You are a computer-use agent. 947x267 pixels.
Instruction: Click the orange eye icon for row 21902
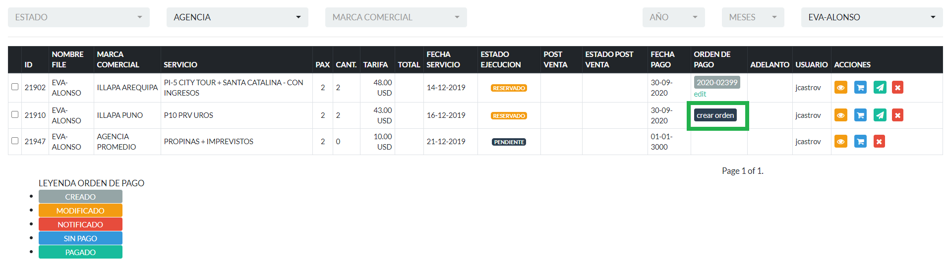pyautogui.click(x=840, y=88)
